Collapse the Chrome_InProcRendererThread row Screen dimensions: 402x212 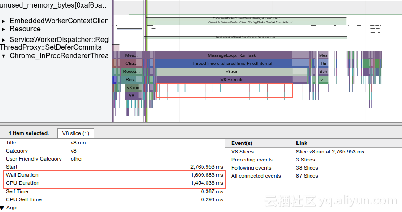pyautogui.click(x=3, y=56)
